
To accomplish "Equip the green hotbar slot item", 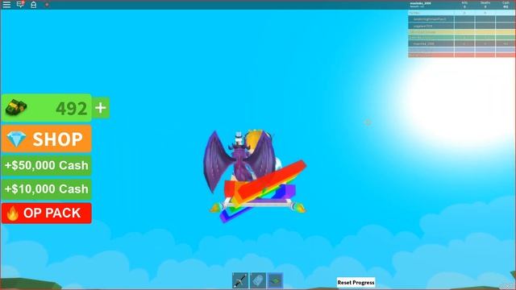I will point(276,280).
